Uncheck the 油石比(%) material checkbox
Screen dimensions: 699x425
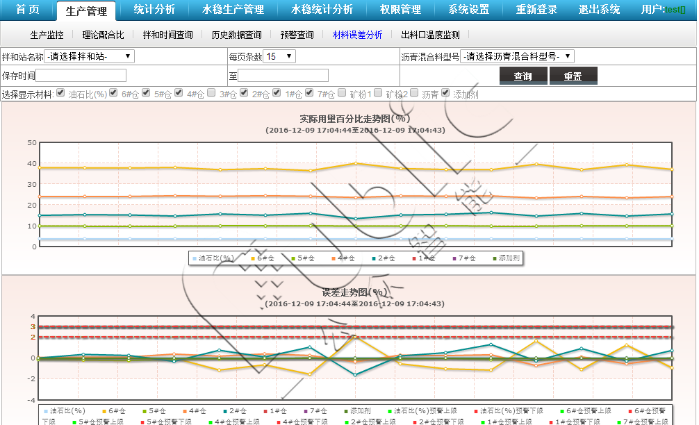click(60, 93)
